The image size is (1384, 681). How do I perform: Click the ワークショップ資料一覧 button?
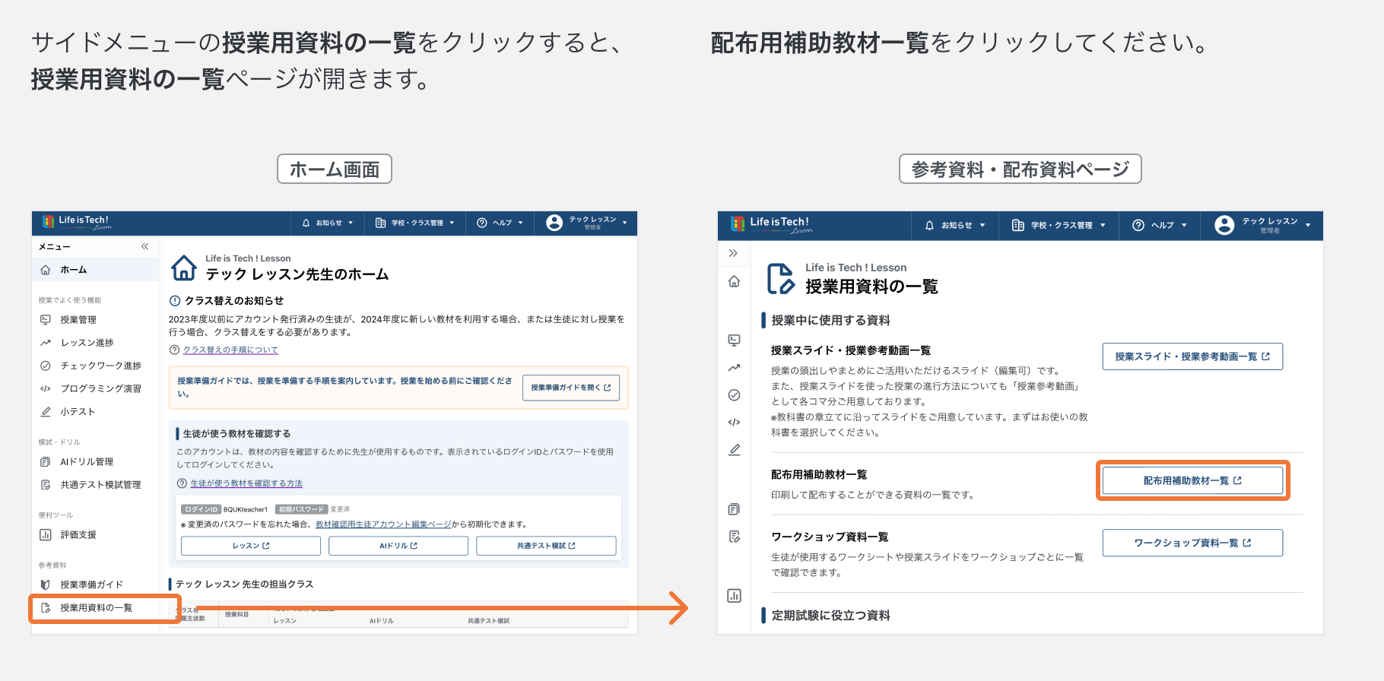[1192, 543]
